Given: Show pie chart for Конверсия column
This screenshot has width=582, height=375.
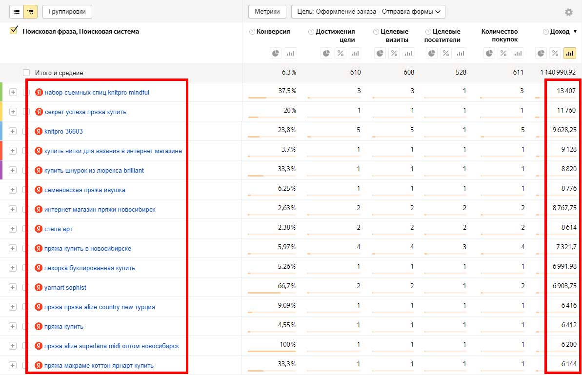Looking at the screenshot, I should pos(276,53).
